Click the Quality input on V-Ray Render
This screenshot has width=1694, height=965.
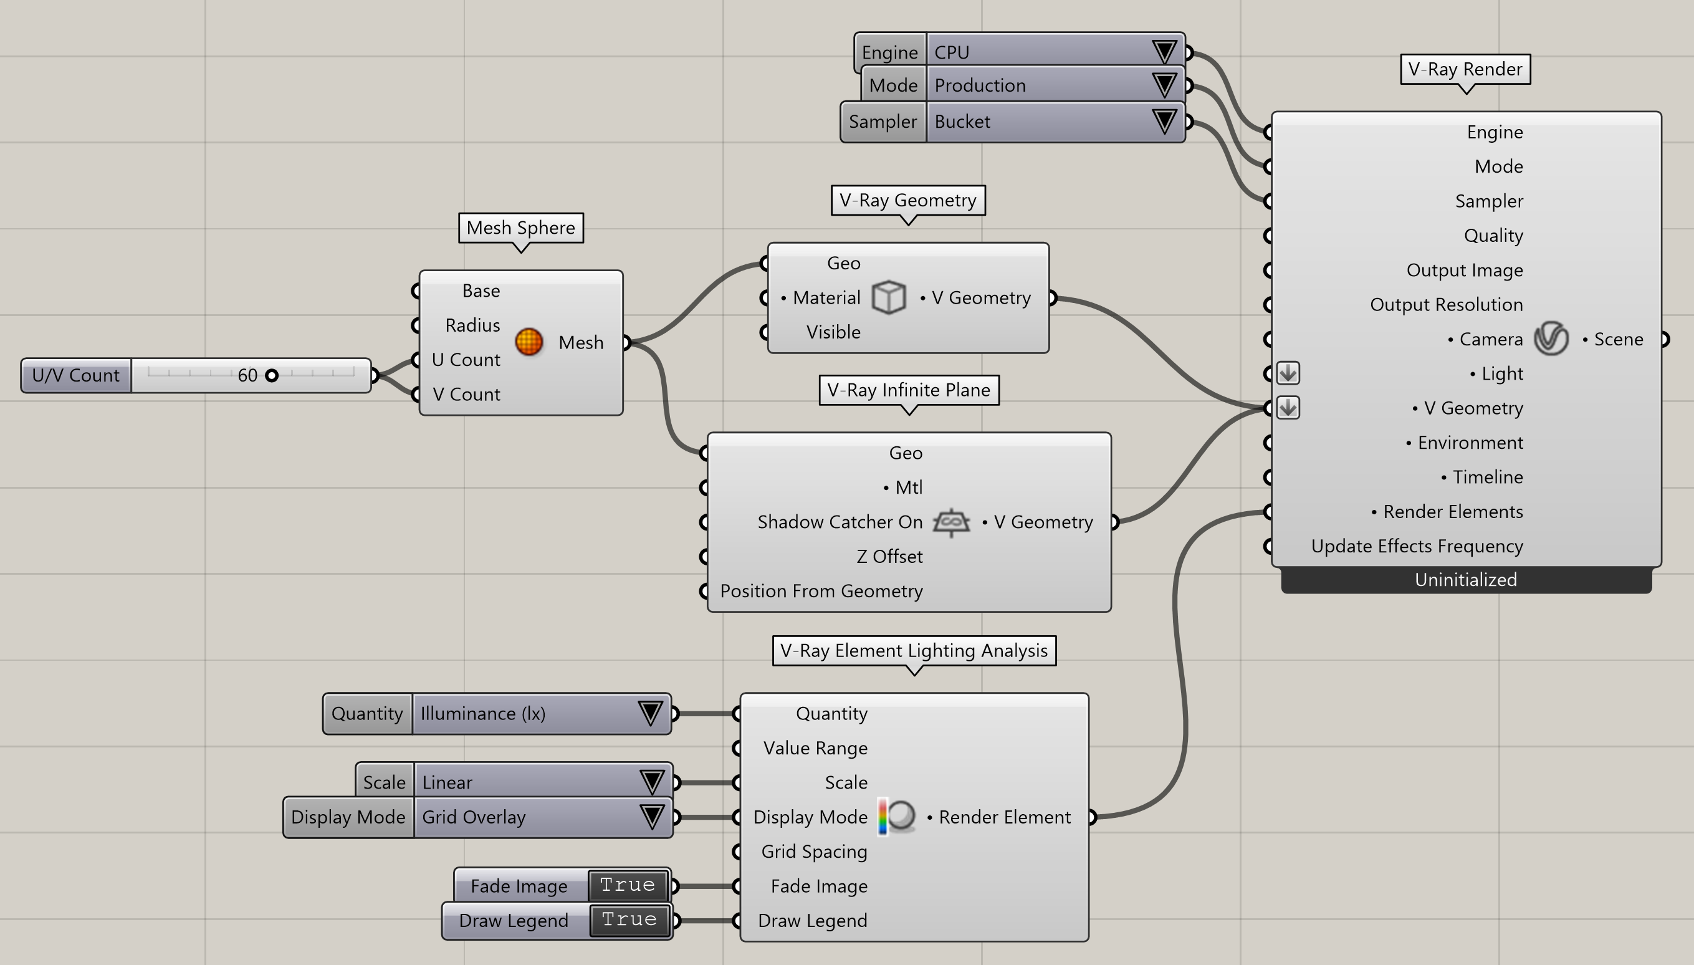coord(1493,235)
